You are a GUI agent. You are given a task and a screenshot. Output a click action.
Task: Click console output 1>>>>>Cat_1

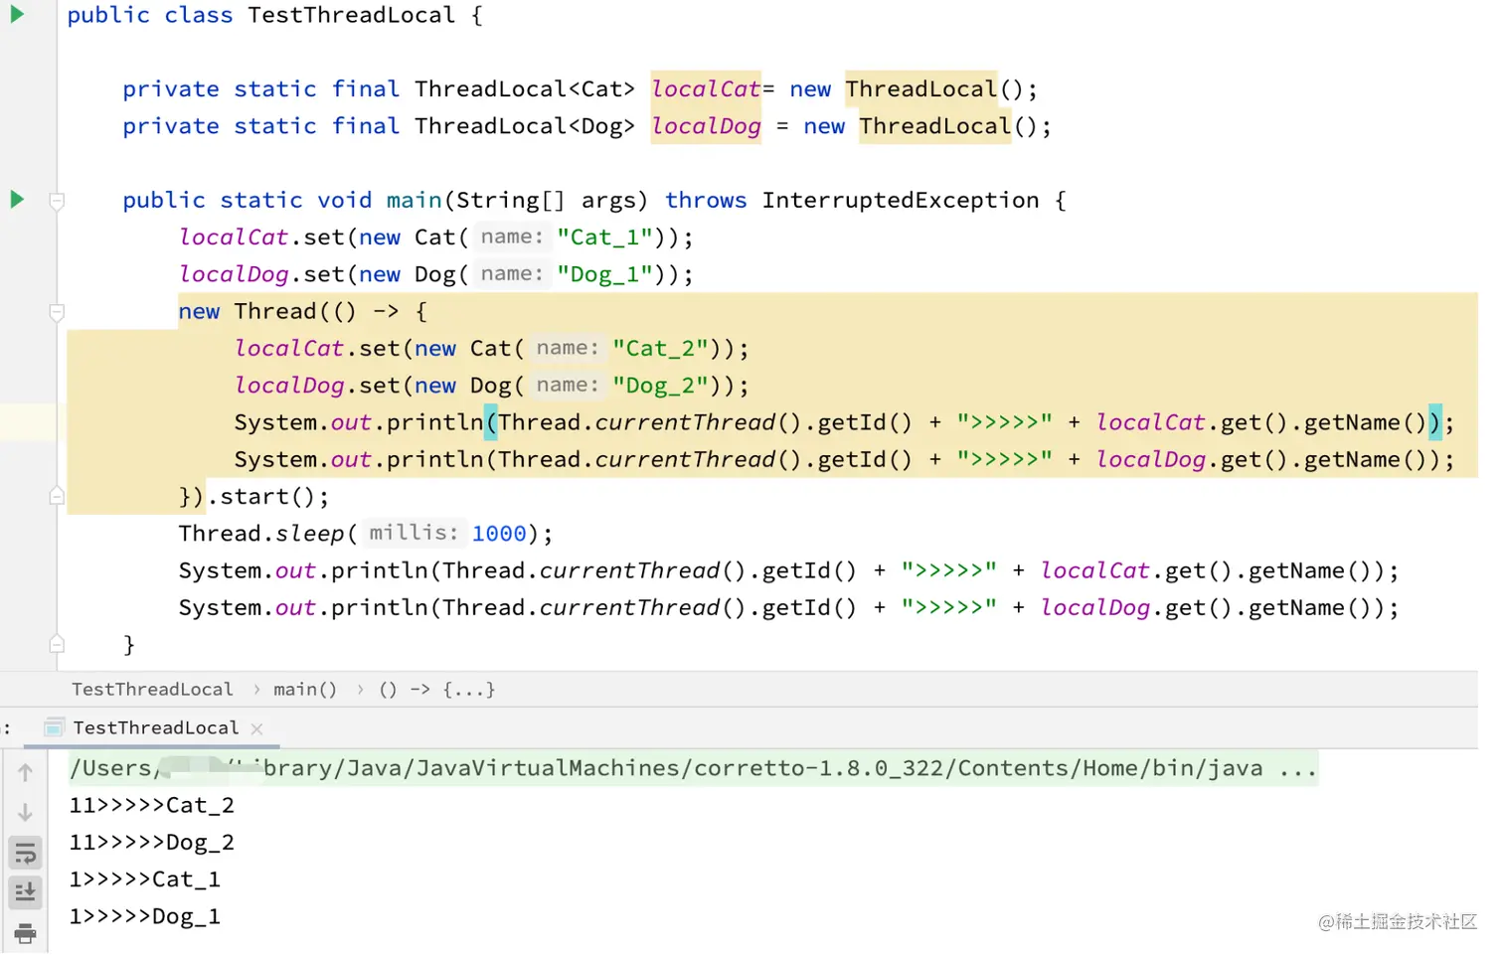pos(144,878)
